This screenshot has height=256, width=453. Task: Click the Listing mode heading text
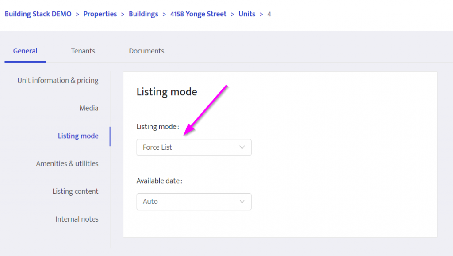[167, 92]
